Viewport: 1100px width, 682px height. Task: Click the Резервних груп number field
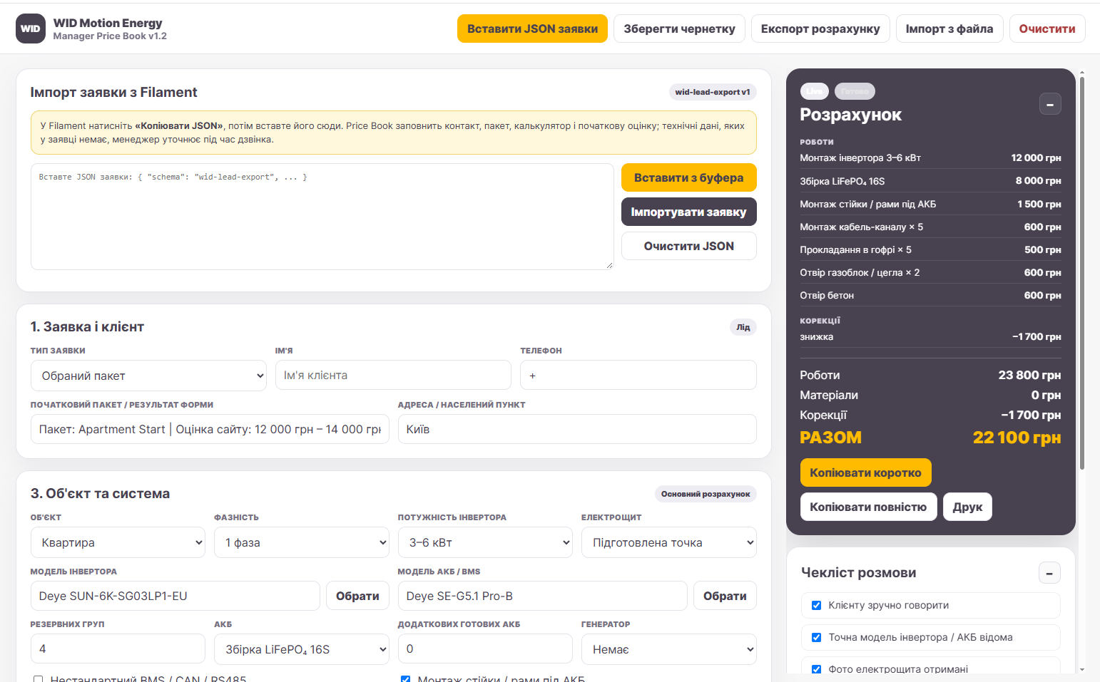118,649
